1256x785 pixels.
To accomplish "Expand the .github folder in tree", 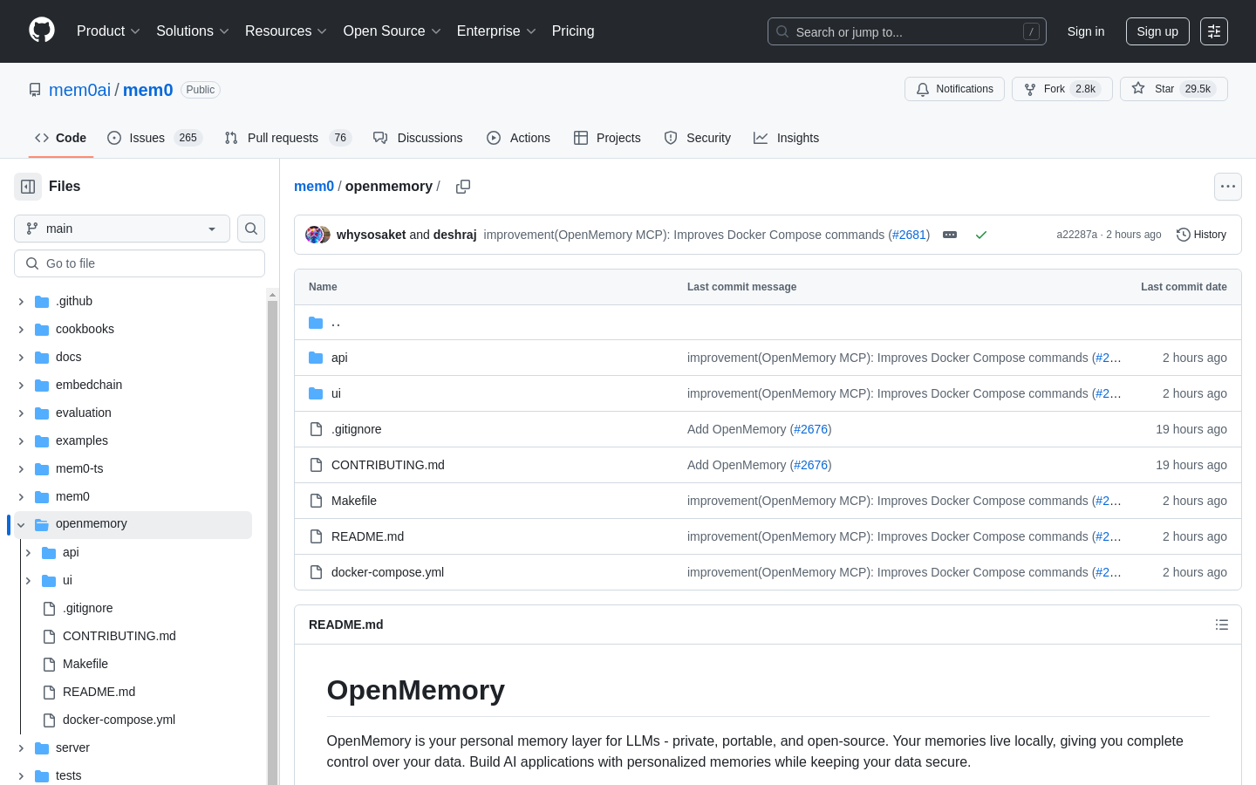I will coord(21,302).
